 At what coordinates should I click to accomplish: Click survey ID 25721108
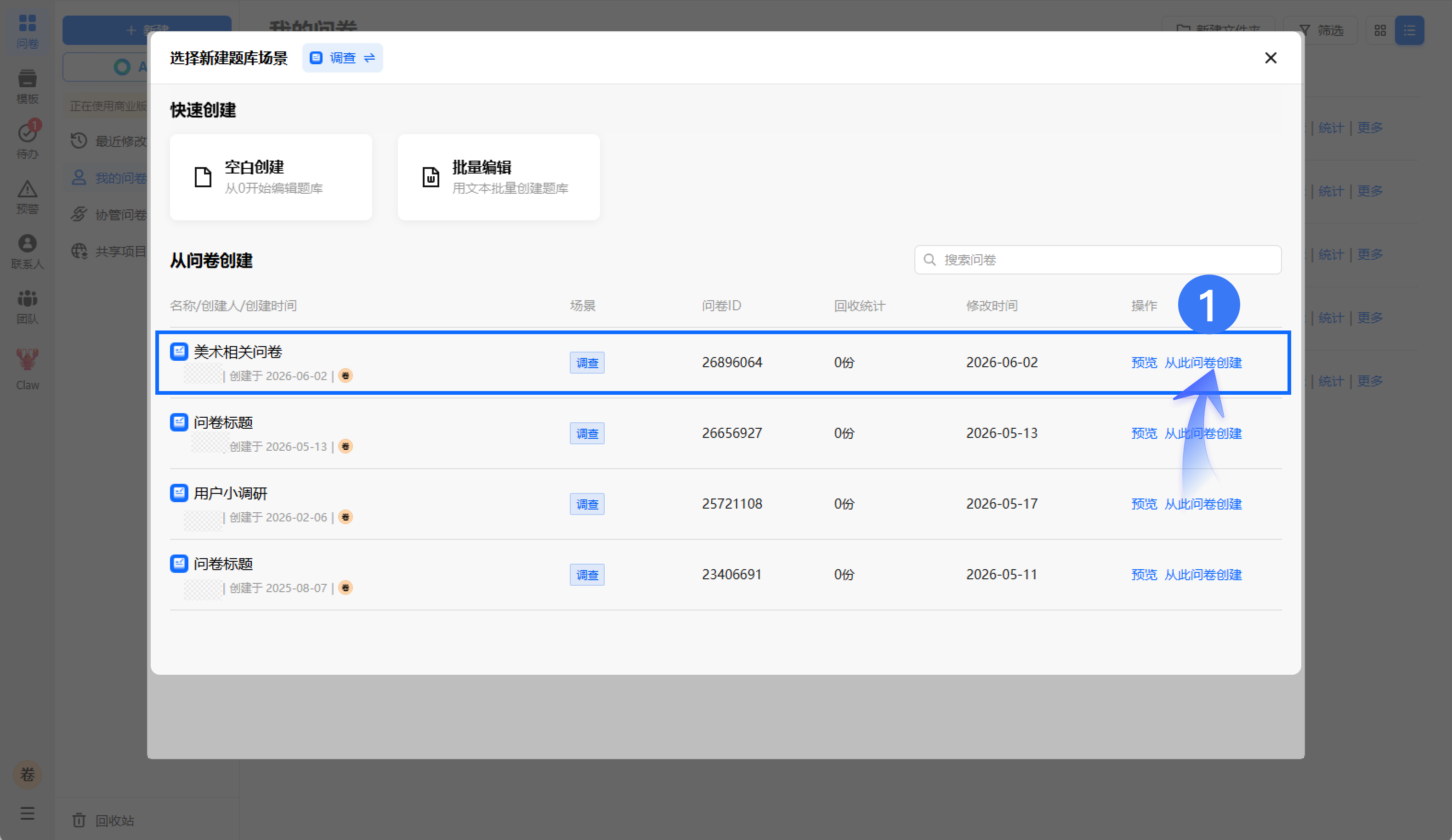tap(732, 504)
